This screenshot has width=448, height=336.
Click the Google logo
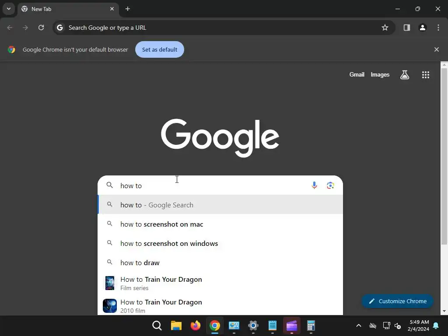[x=220, y=138]
